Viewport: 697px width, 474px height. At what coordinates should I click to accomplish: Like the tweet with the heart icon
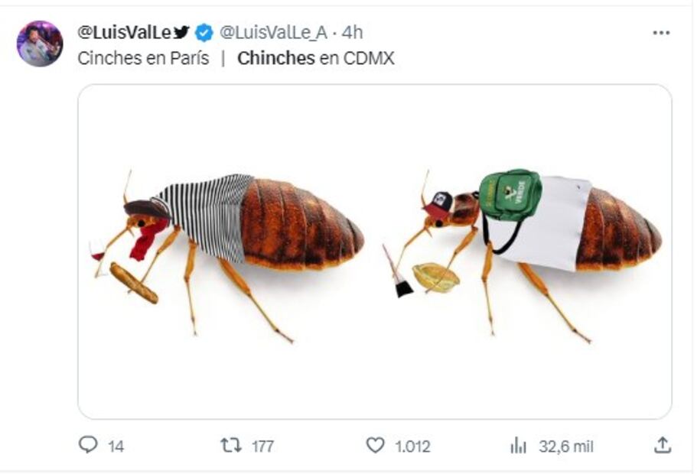[376, 442]
